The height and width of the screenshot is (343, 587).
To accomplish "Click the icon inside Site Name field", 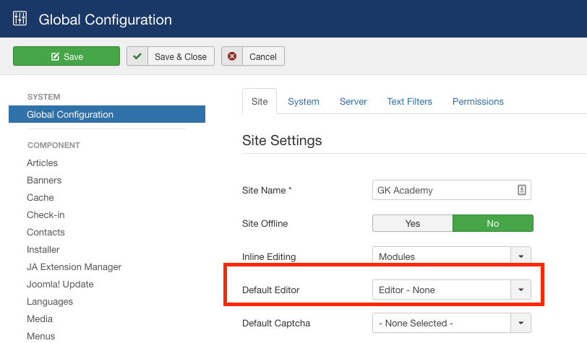I will (x=522, y=190).
